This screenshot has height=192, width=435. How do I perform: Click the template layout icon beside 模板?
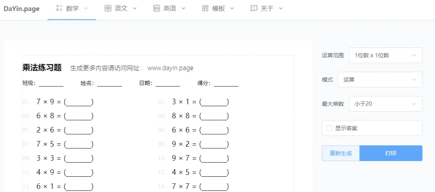205,8
